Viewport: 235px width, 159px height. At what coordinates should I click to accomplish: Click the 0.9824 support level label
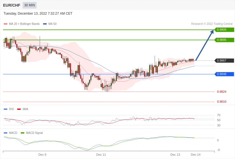coord(222,92)
